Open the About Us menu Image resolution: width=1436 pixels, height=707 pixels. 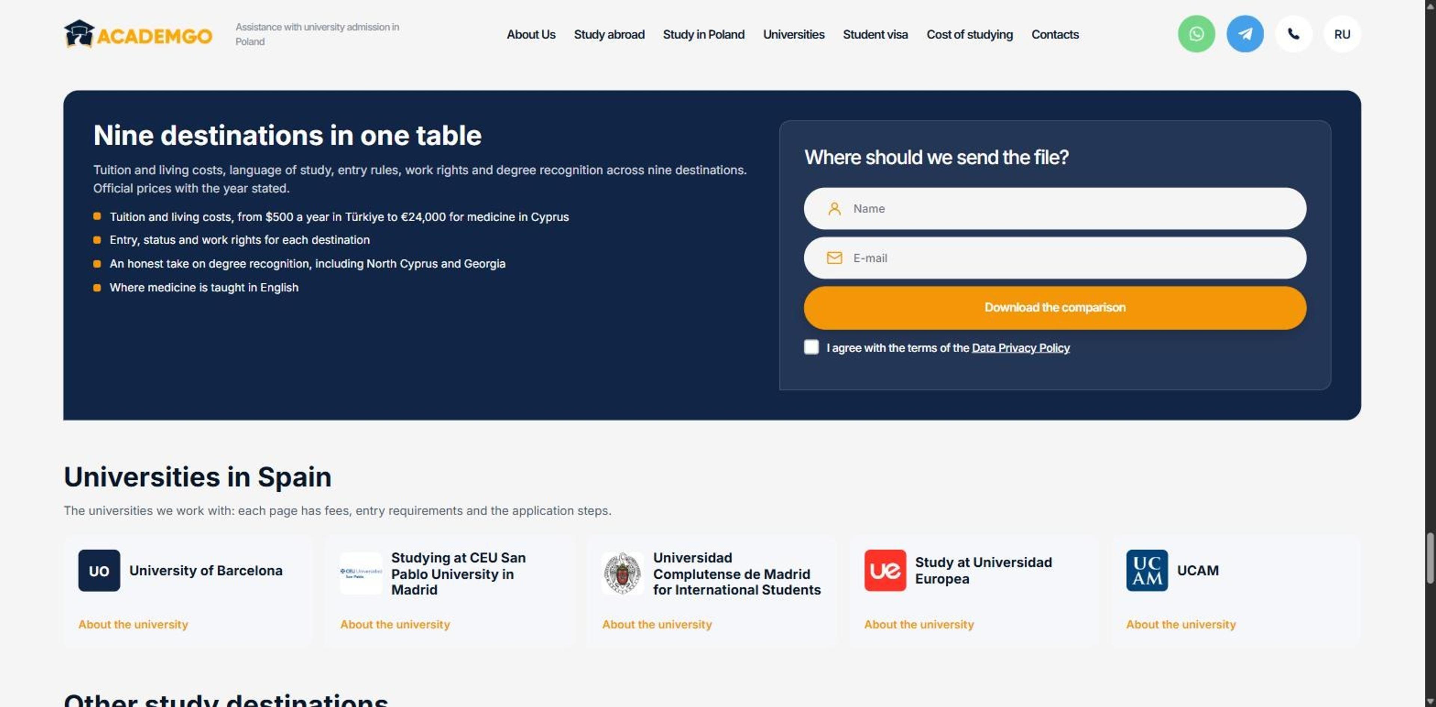[x=531, y=34]
